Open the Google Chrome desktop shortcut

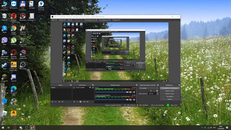pos(14,30)
